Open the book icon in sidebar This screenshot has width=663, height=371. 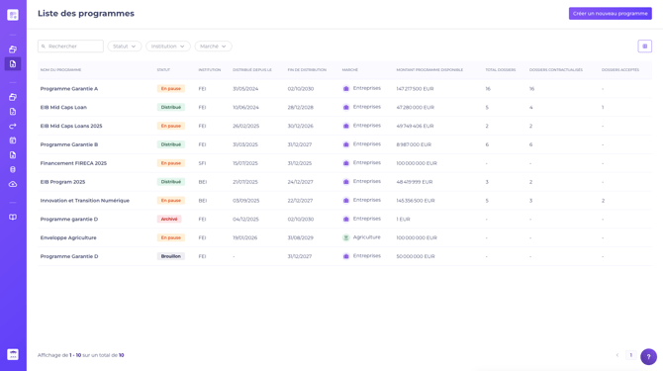click(x=13, y=218)
